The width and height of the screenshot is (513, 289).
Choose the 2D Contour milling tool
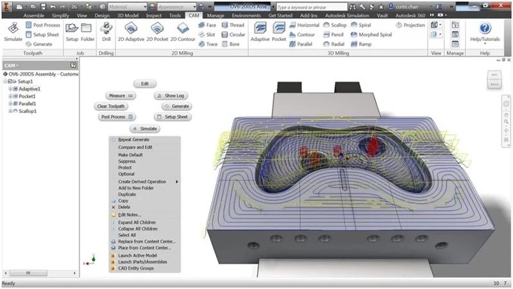coord(183,31)
